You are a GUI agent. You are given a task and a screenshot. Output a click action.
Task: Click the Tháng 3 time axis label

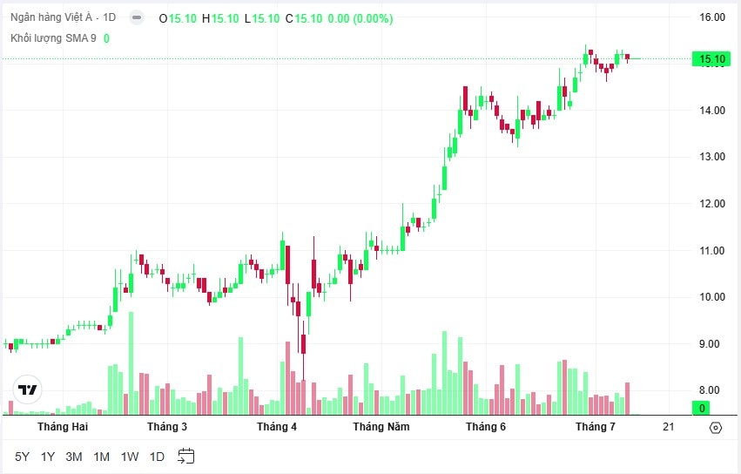167,427
